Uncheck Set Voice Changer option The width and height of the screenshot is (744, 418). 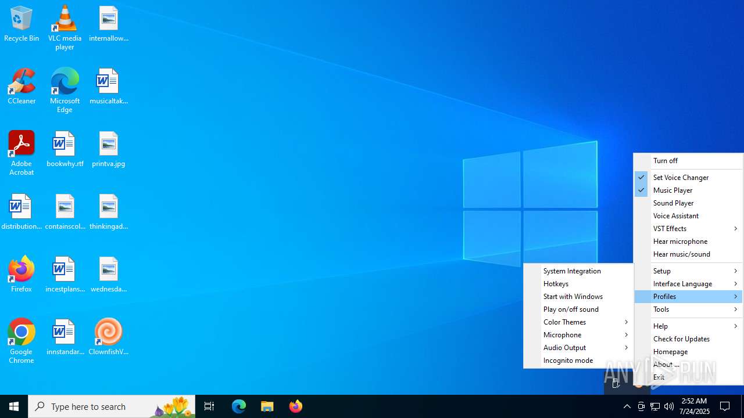click(688, 178)
